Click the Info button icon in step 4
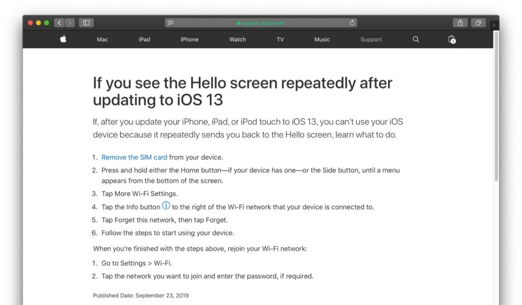 (166, 206)
